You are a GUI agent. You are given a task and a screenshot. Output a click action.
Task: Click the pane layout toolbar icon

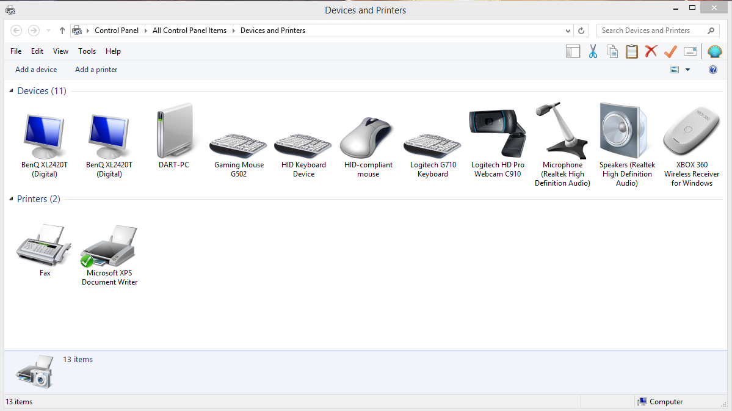[x=573, y=51]
